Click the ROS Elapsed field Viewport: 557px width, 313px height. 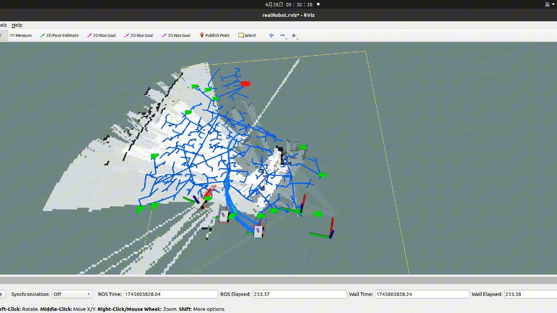tap(300, 294)
